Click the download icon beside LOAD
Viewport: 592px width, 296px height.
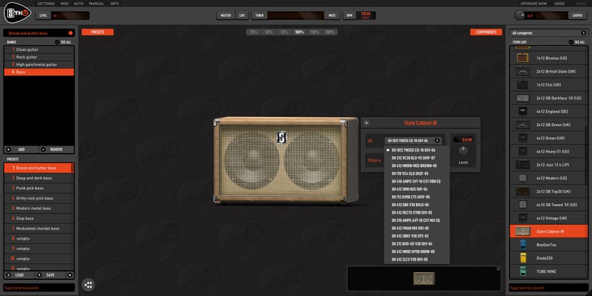click(8, 275)
